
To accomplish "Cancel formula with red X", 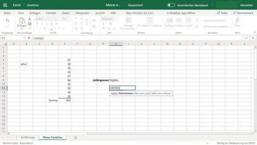I will click(x=253, y=38).
